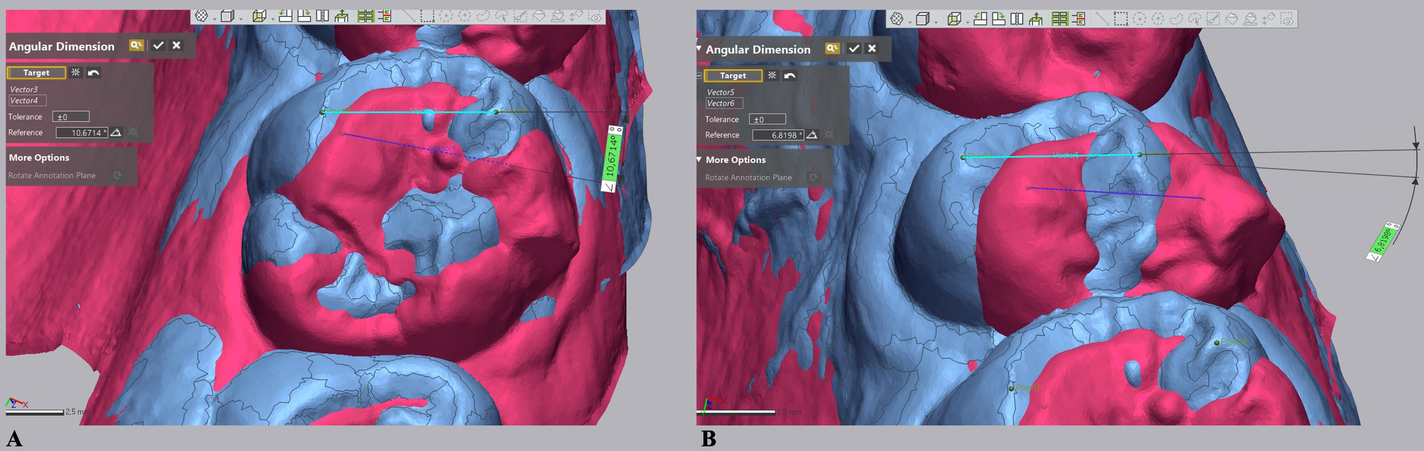Cancel Angular Dimension with X in panel A
Viewport: 1424px width, 451px height.
coord(177,45)
